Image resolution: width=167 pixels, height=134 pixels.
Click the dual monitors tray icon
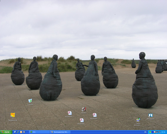pos(157,132)
